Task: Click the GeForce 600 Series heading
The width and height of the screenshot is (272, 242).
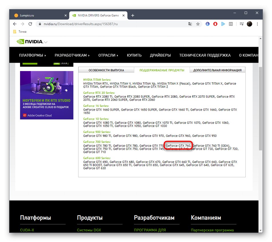Action: coord(97,158)
